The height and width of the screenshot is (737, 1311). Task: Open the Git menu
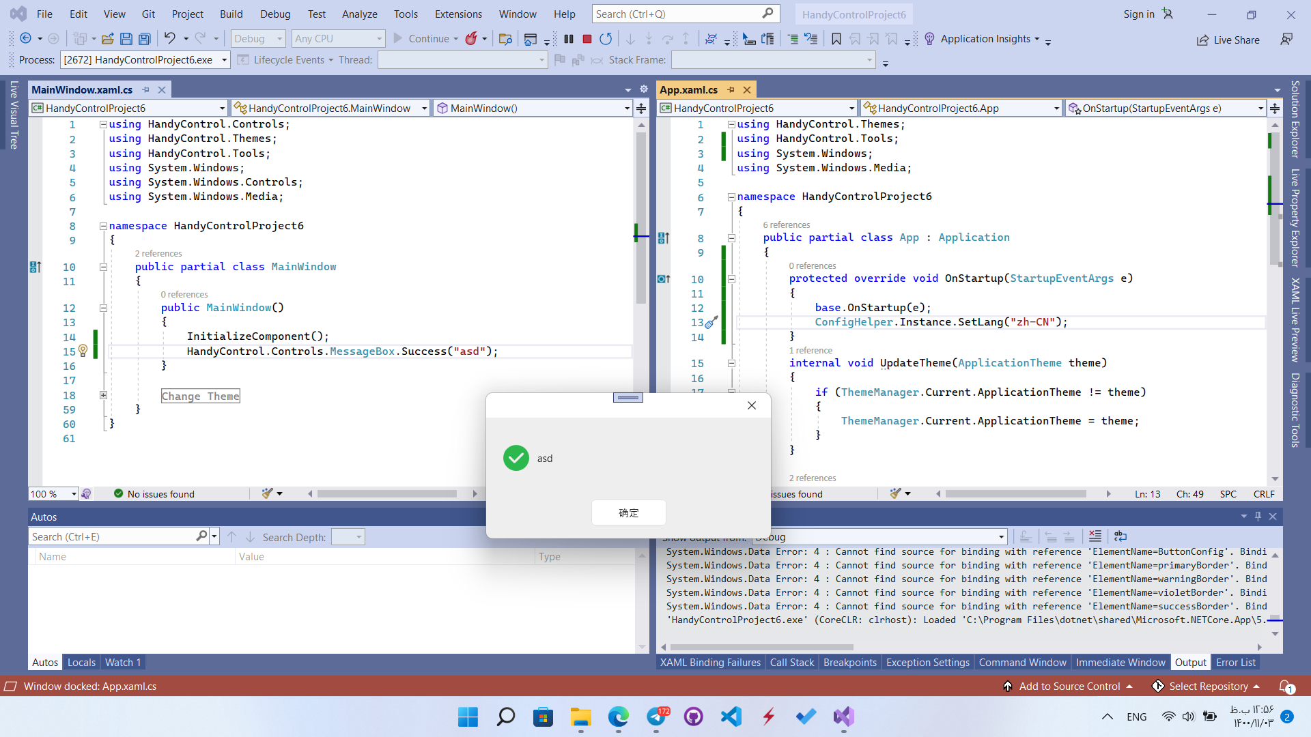(148, 14)
